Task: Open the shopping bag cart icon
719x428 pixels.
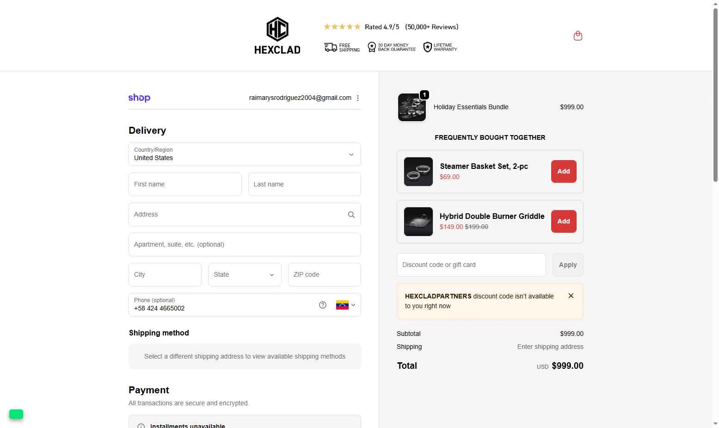Action: point(578,36)
